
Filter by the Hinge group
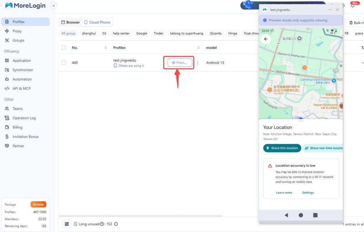click(x=233, y=33)
